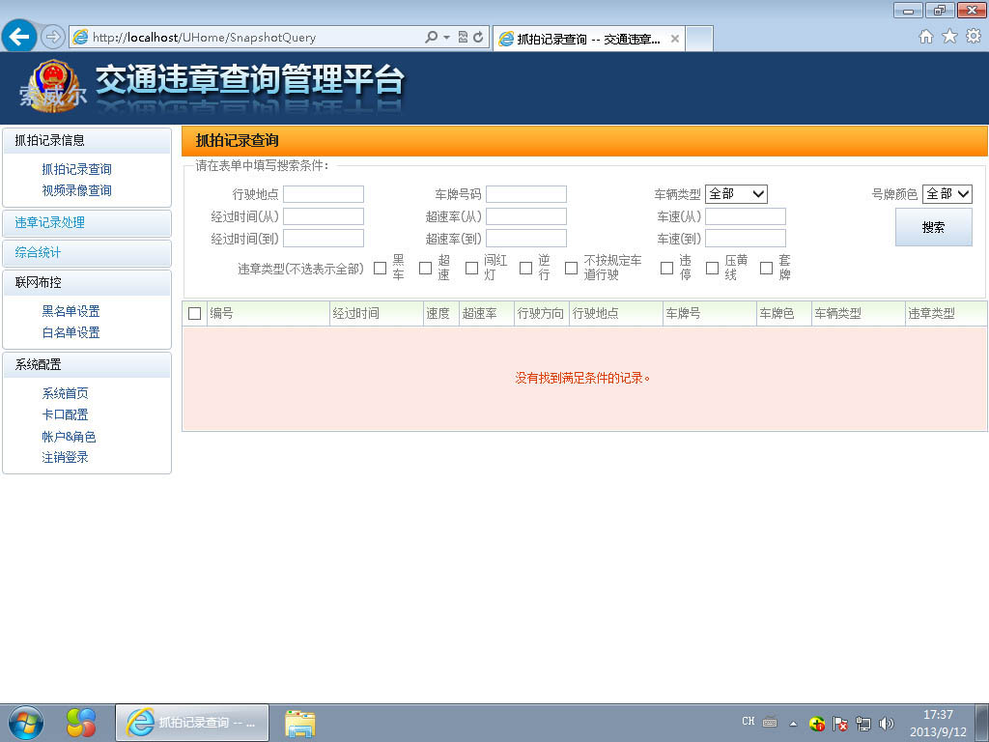Click the browser forward arrow button
The image size is (989, 742).
coord(53,38)
